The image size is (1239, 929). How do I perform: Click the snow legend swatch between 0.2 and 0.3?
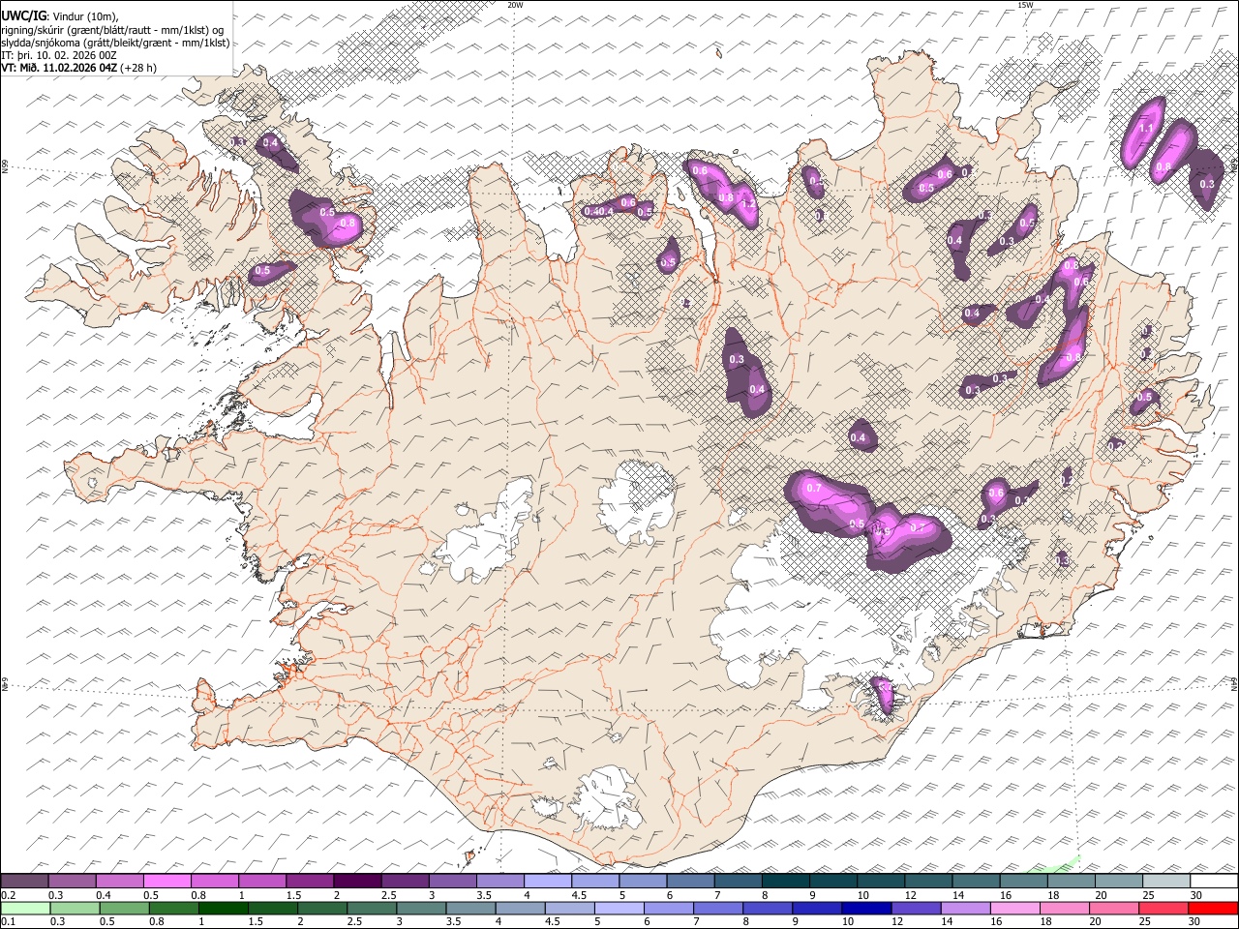coord(24,881)
